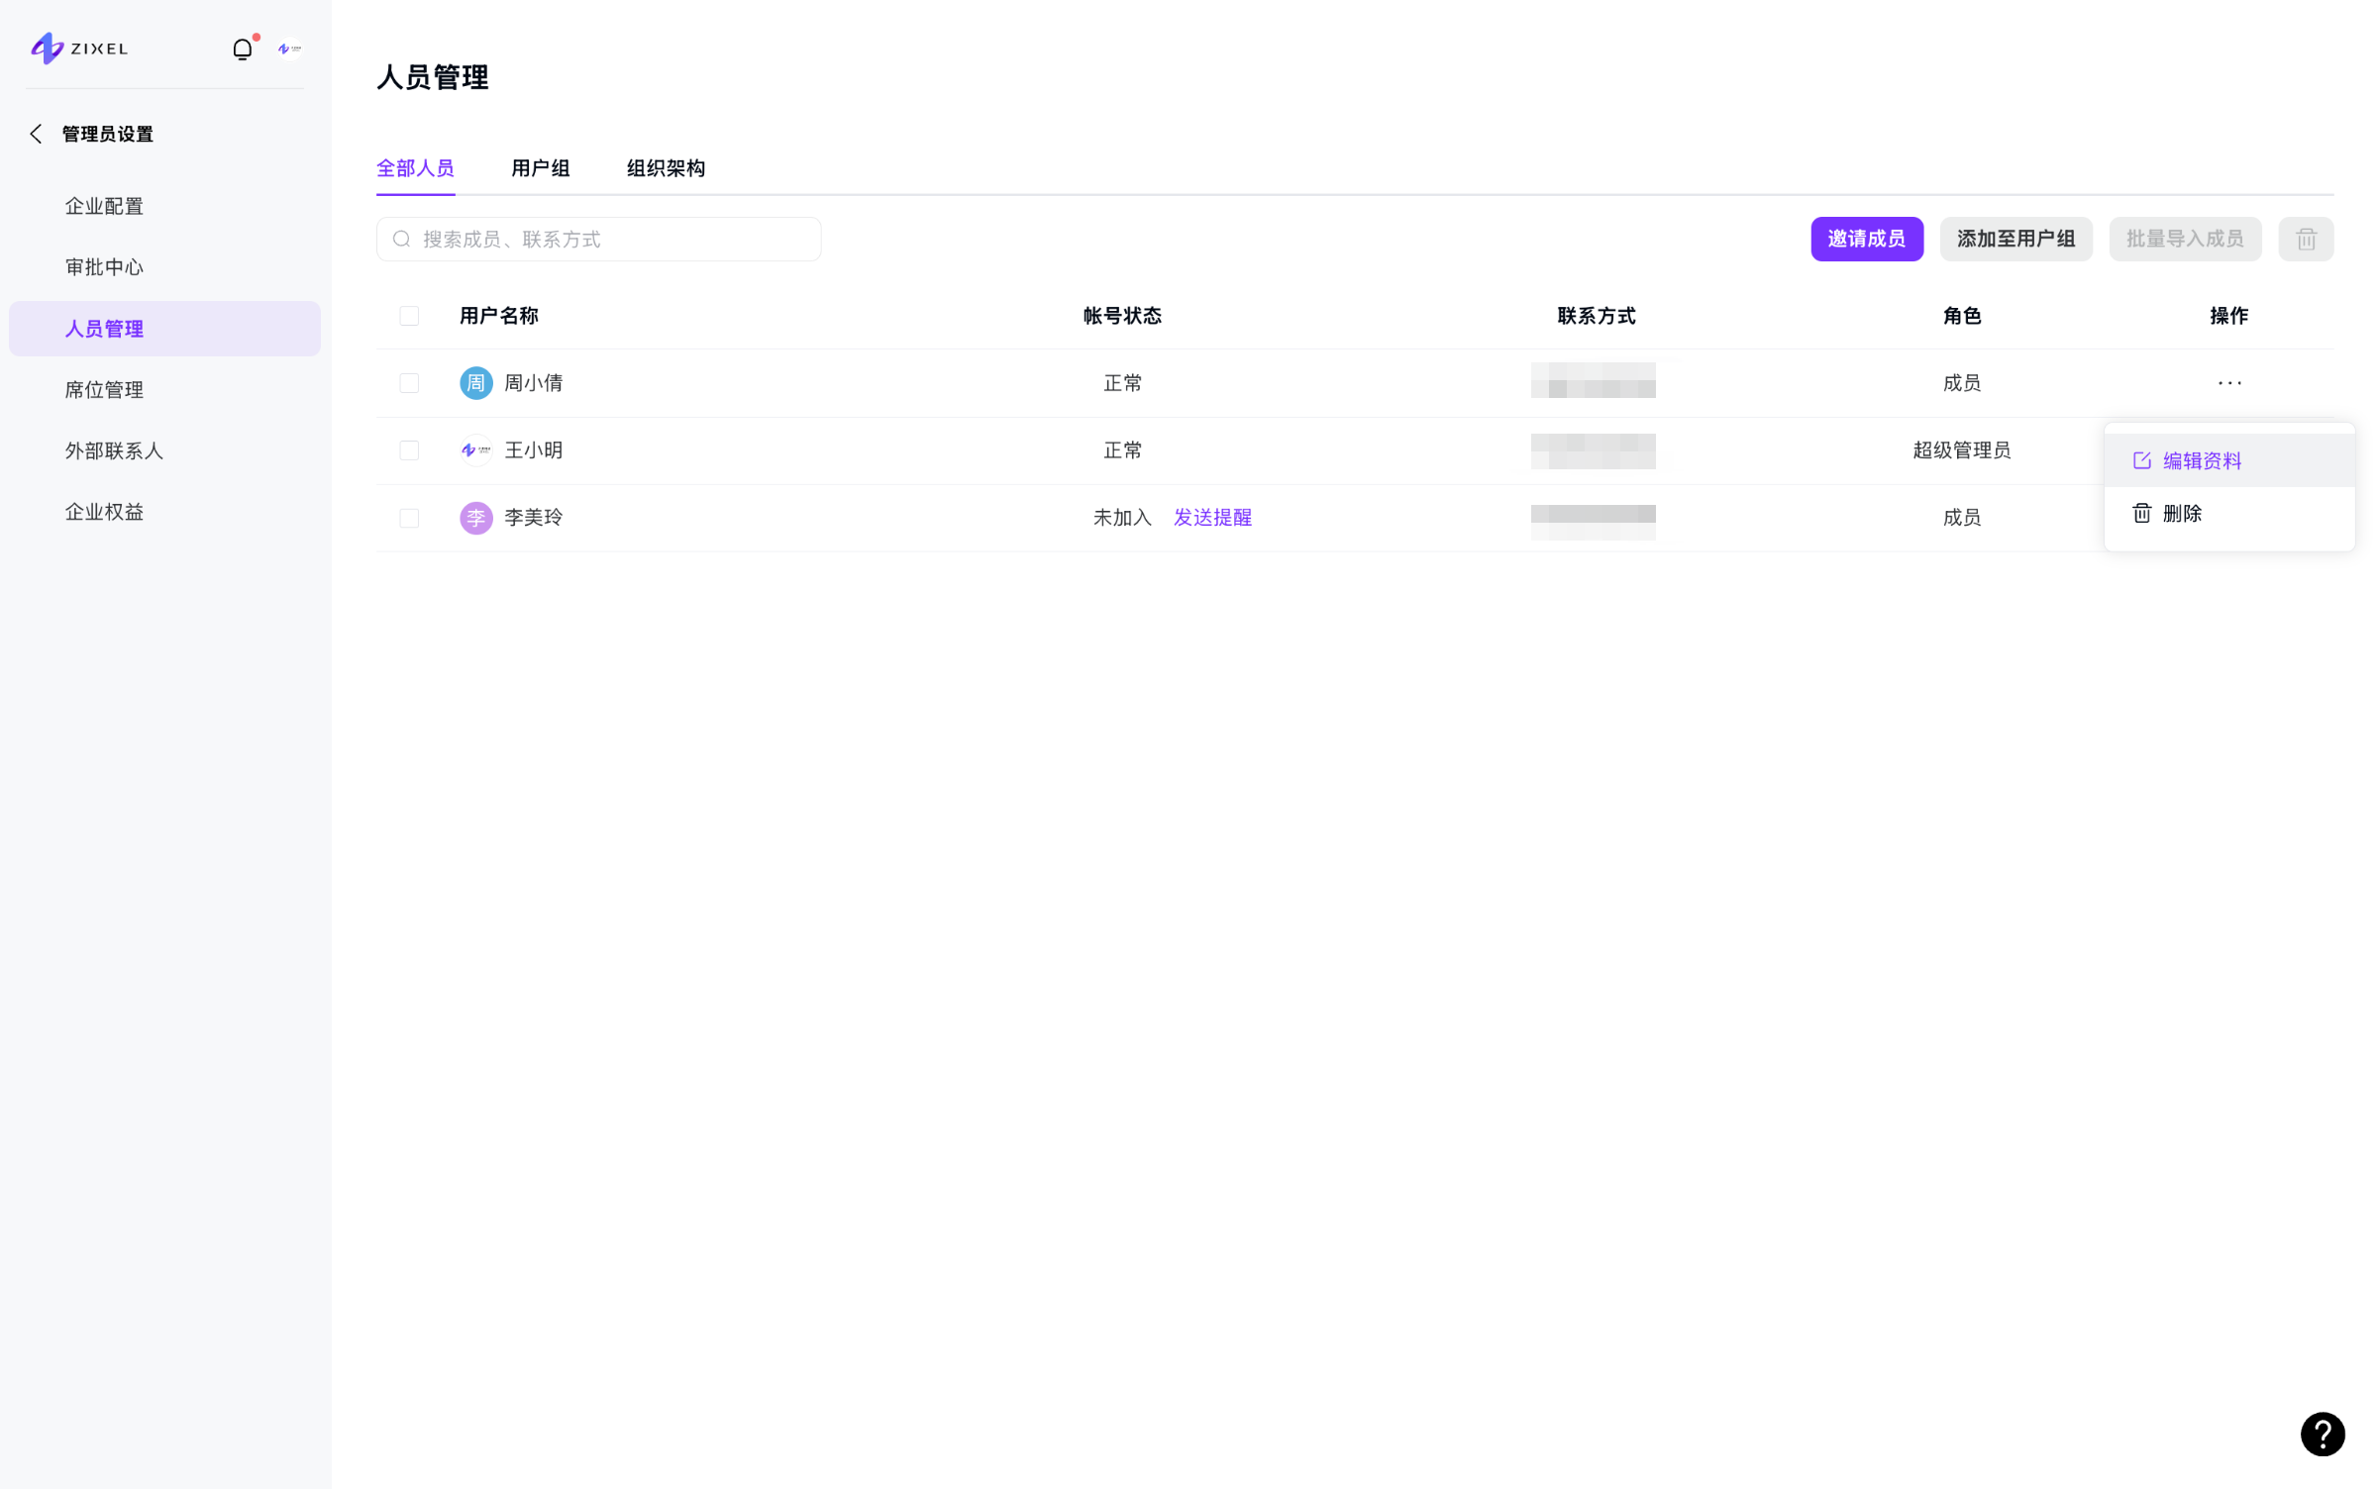The image size is (2377, 1489).
Task: Click the 联系方式 column header
Action: pos(1597,316)
